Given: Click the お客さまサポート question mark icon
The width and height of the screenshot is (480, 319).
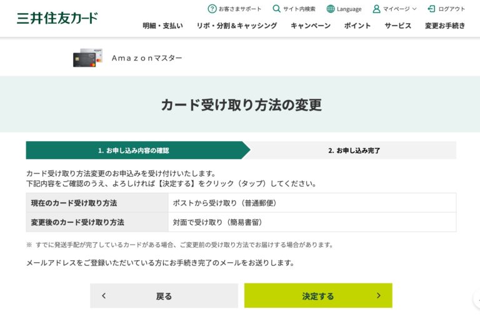Looking at the screenshot, I should pos(212,9).
